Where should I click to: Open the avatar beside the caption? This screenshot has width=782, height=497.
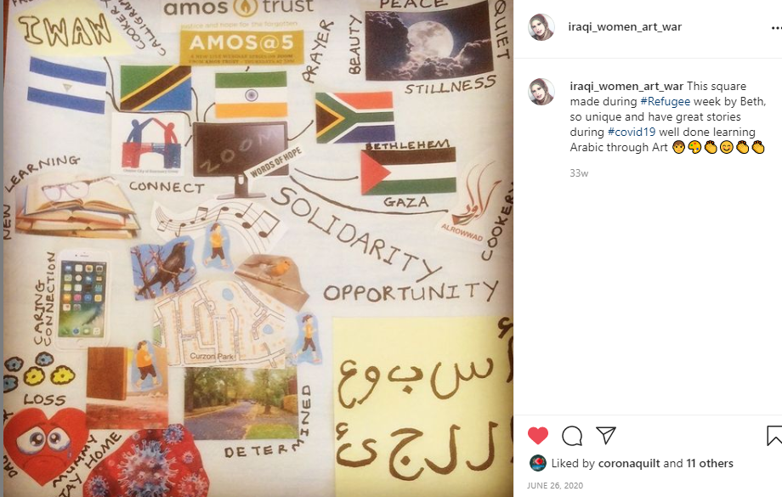tap(541, 92)
